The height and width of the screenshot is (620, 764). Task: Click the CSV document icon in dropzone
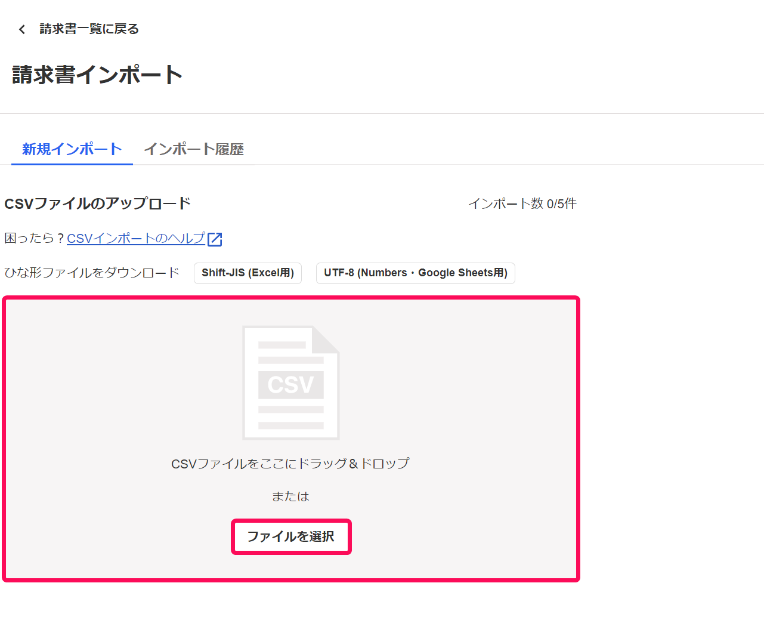coord(291,383)
